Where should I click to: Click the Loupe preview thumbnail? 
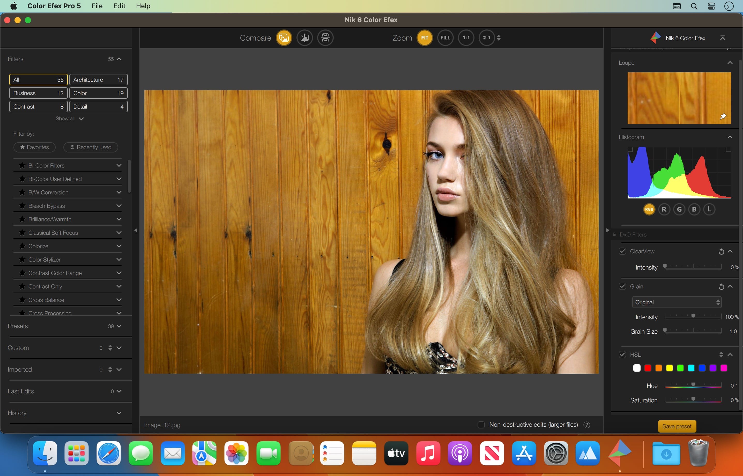pyautogui.click(x=679, y=98)
